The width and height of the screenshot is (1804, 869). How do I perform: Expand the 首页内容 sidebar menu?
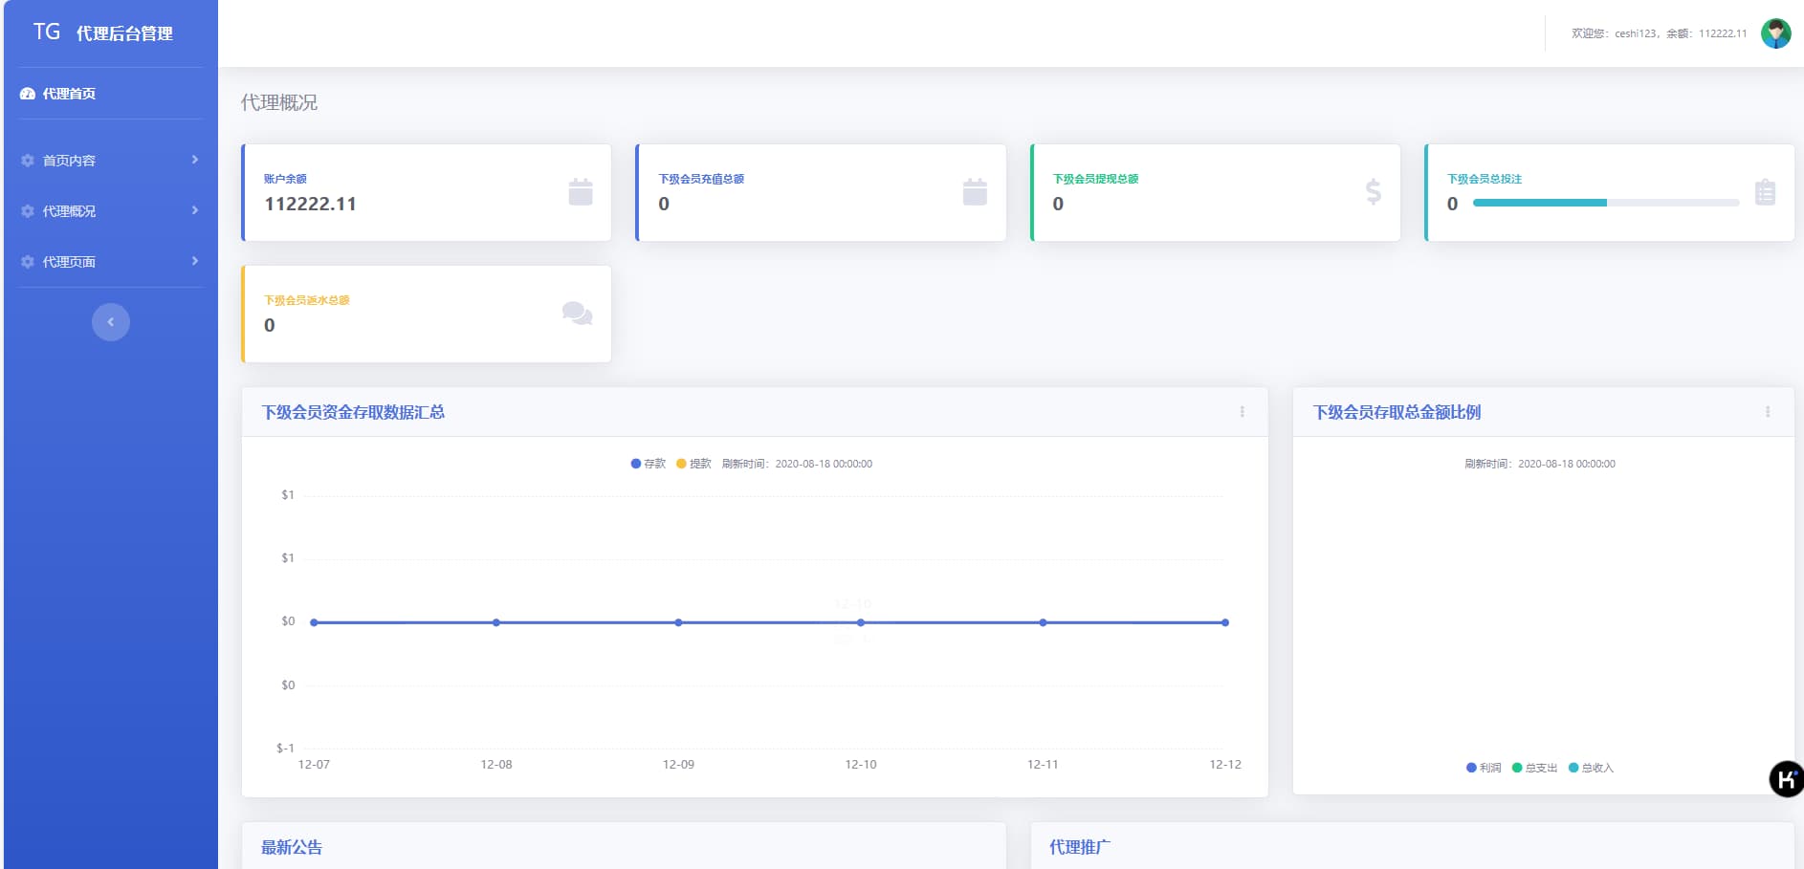click(110, 161)
